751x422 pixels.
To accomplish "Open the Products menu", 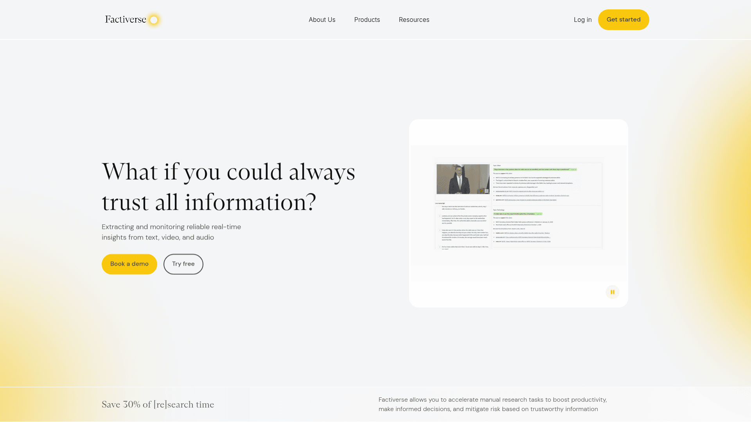I will (x=367, y=20).
